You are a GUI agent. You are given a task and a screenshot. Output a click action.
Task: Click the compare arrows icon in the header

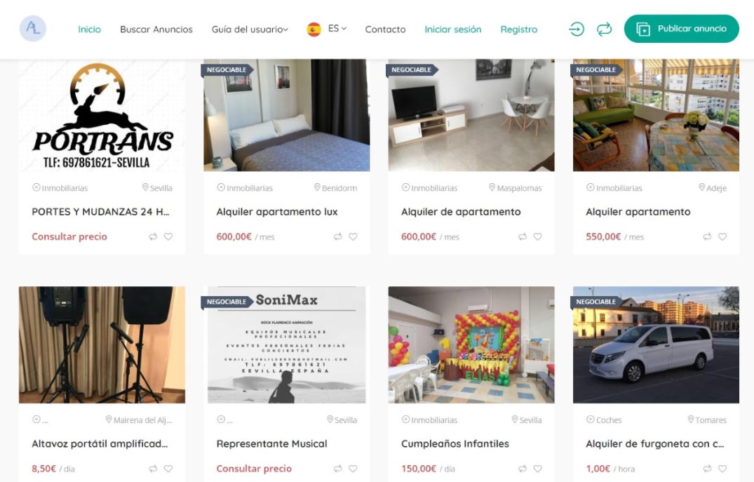(x=604, y=29)
